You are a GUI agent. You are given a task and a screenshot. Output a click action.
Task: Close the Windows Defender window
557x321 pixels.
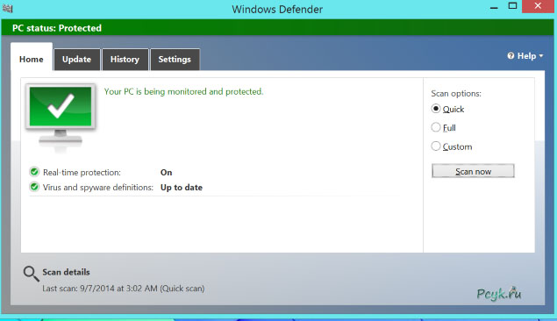pos(538,6)
